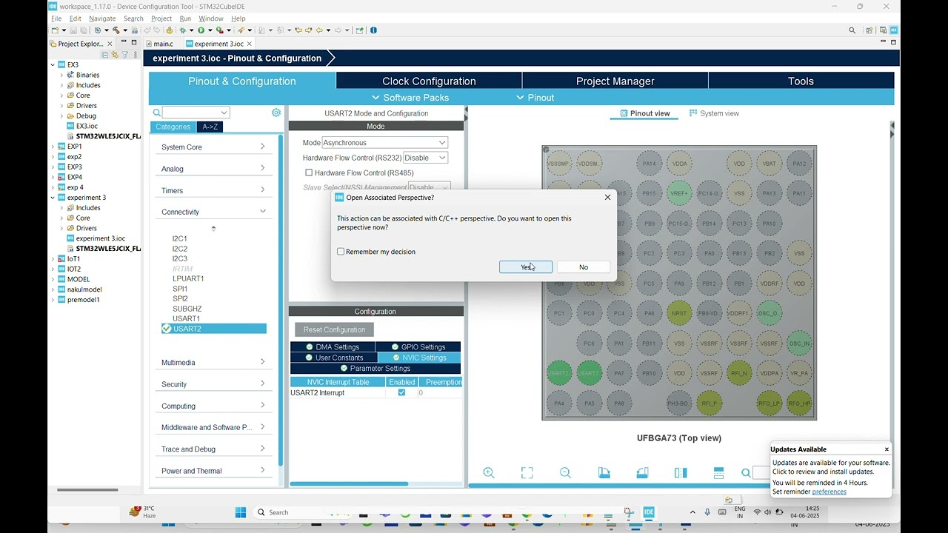Image resolution: width=948 pixels, height=533 pixels.
Task: Click the Project Explorer filter icon
Action: (124, 55)
